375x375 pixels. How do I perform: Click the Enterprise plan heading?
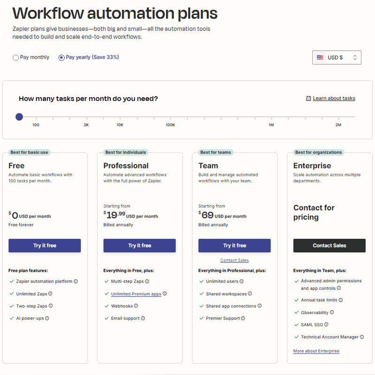point(312,165)
